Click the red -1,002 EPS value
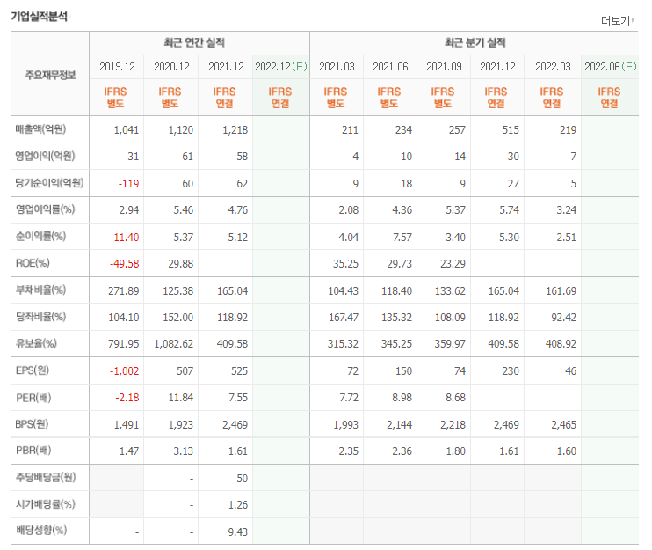 tap(124, 371)
